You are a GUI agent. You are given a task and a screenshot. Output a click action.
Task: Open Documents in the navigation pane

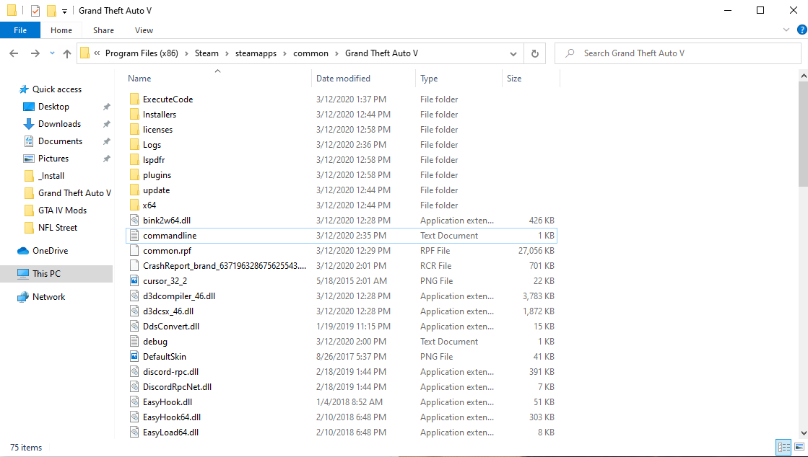coord(60,141)
